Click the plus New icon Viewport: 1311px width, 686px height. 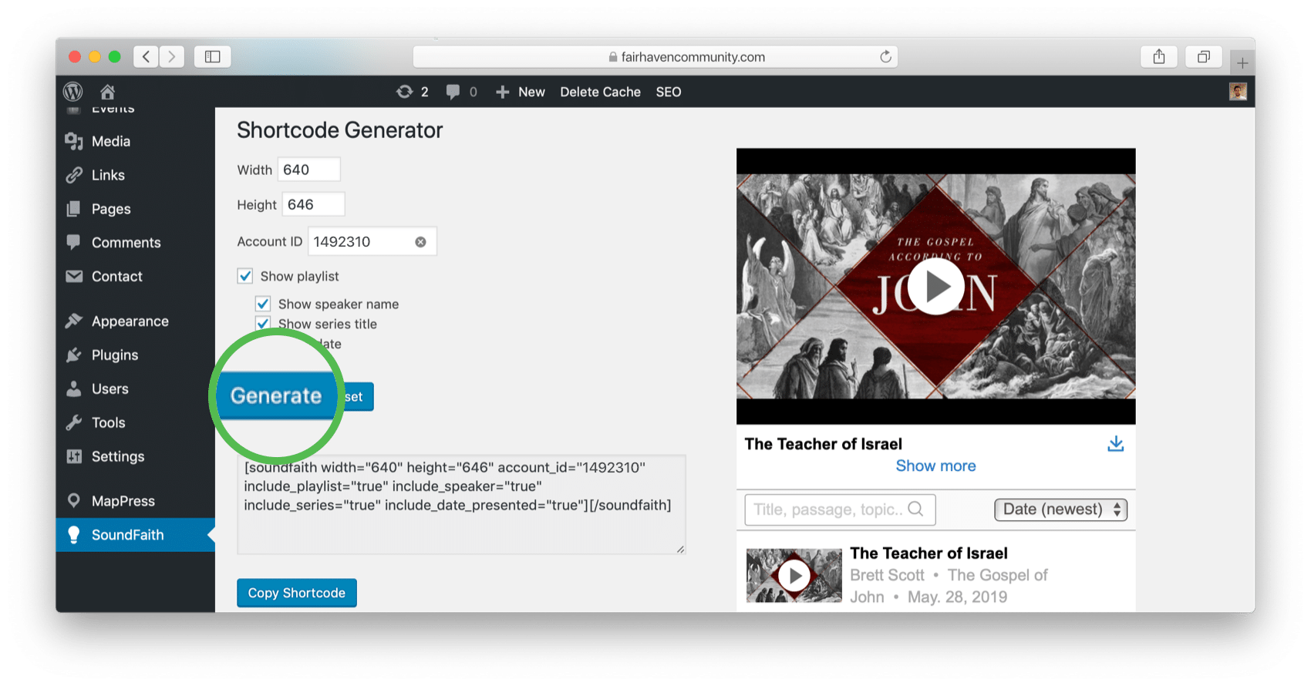pos(502,92)
